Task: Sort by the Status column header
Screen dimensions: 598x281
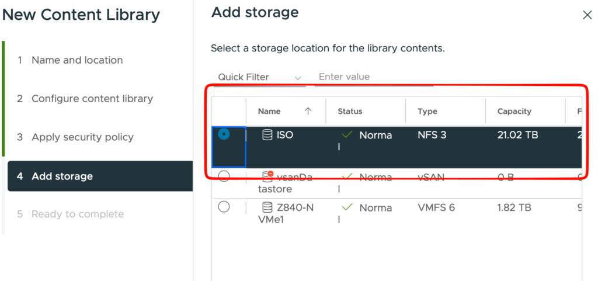Action: click(350, 111)
